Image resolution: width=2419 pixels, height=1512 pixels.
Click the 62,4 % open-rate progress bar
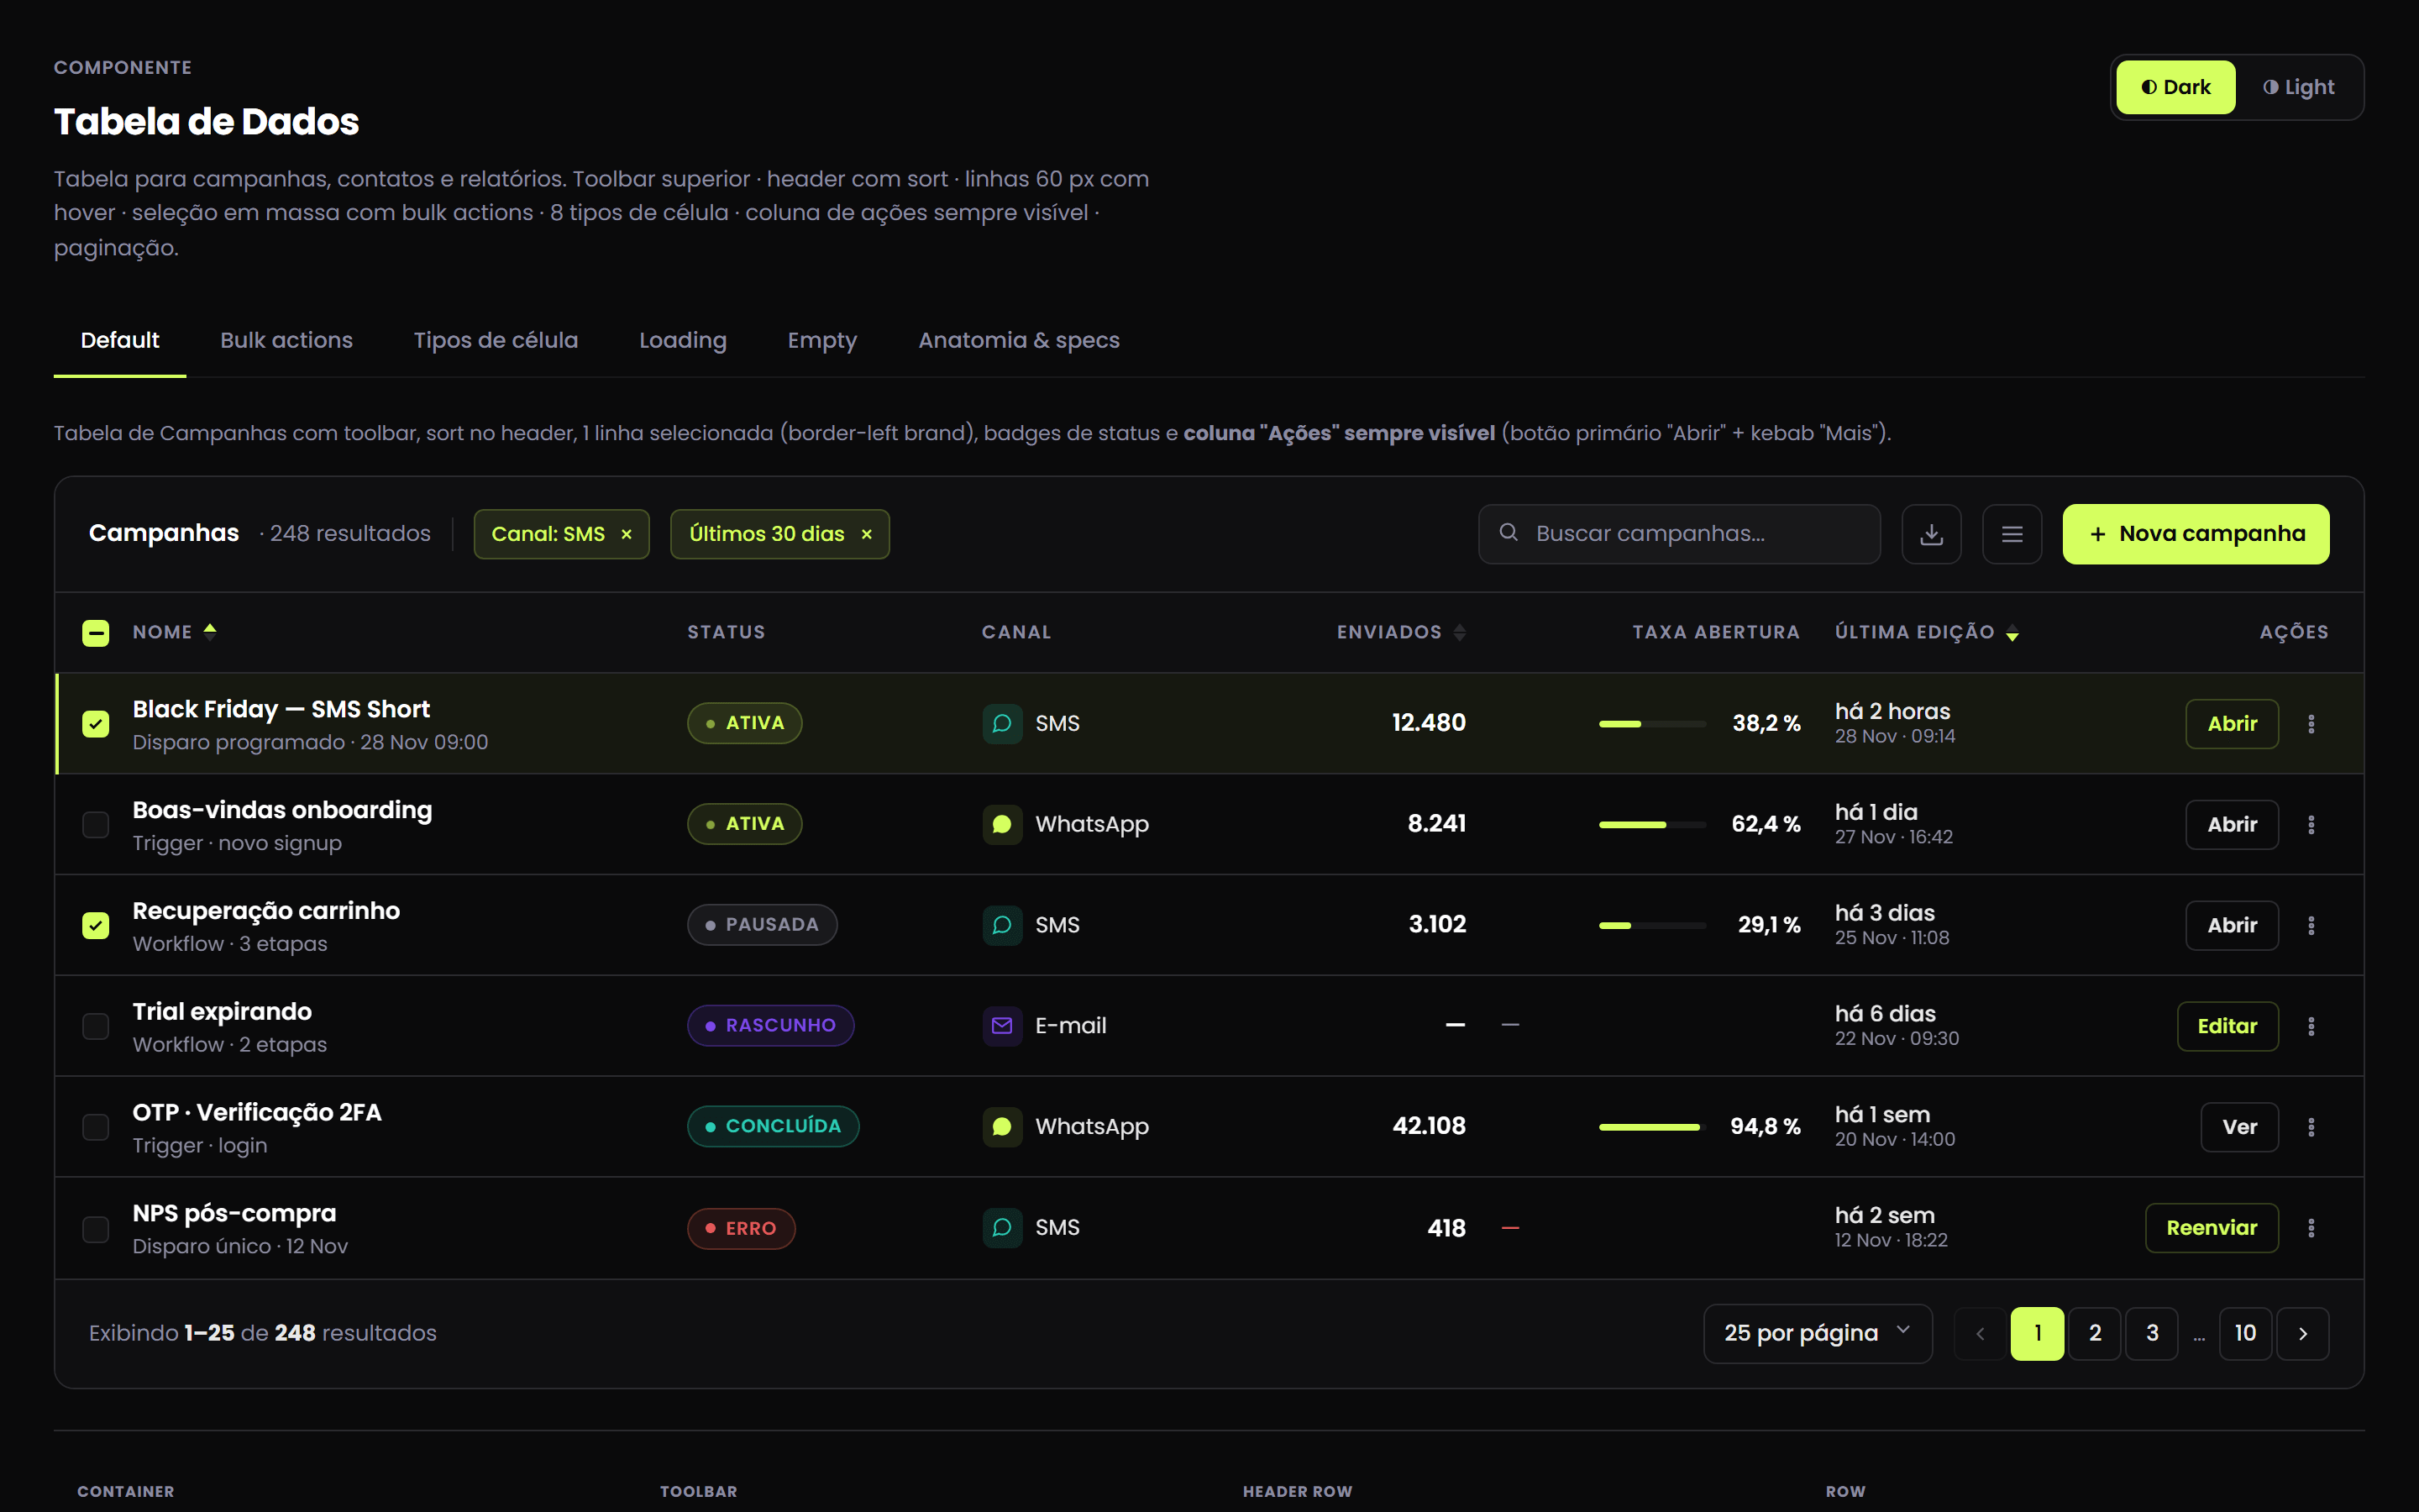(1652, 825)
